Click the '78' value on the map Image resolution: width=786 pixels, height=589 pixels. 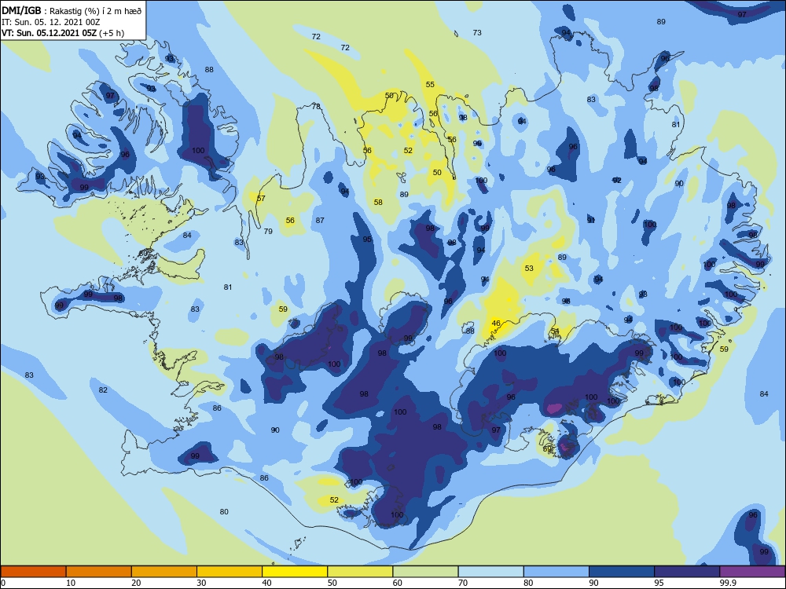(x=316, y=106)
